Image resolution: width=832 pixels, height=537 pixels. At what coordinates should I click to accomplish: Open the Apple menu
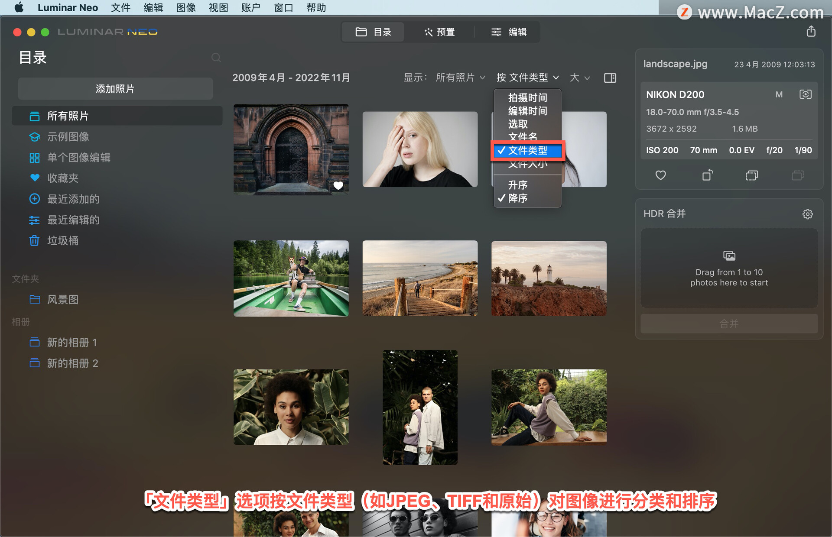tap(19, 8)
